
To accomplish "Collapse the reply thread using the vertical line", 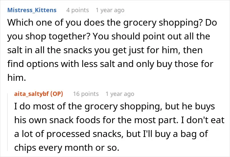I will coord(8,122).
